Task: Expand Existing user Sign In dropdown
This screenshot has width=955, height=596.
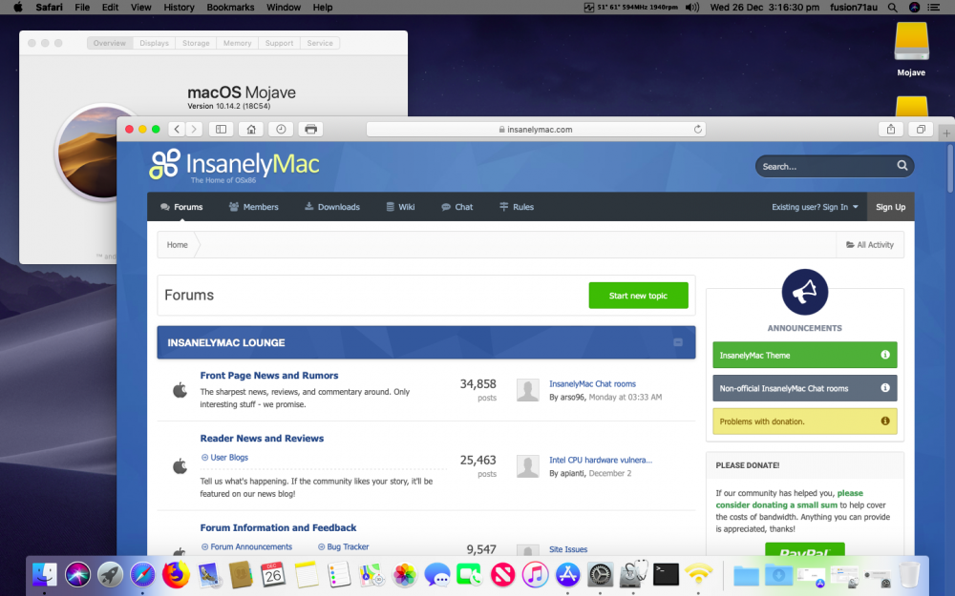Action: coord(815,207)
